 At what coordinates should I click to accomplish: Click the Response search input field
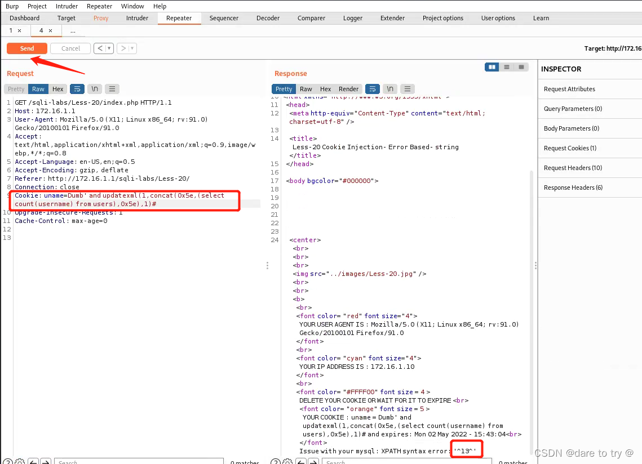406,462
